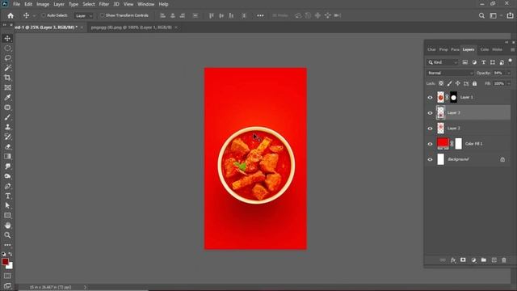Click Align top edges icon
The height and width of the screenshot is (291, 517).
(212, 15)
